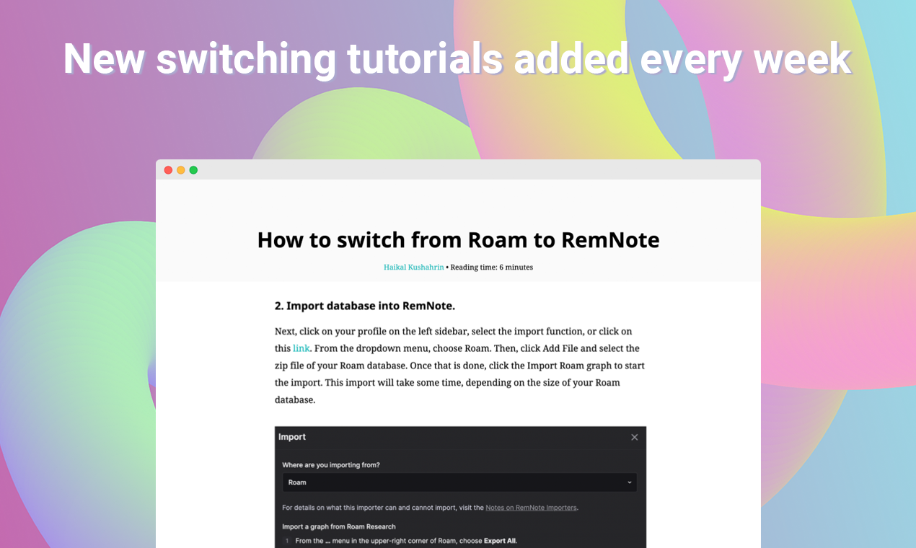This screenshot has width=916, height=548.
Task: Click the Import dialog title
Action: (292, 437)
